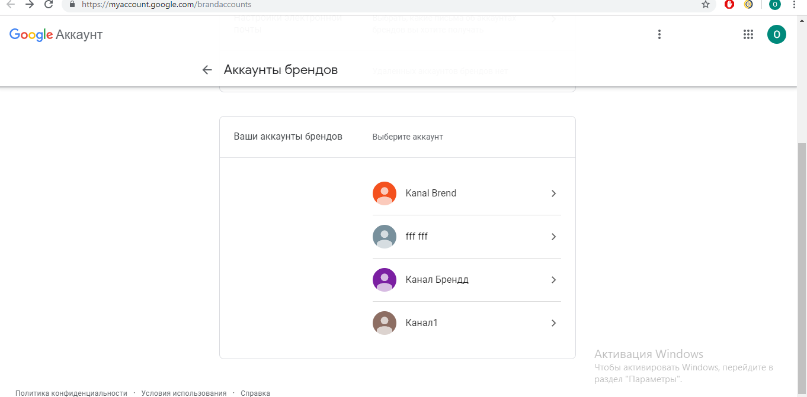807x397 pixels.
Task: Click the fff fff account avatar
Action: 384,236
